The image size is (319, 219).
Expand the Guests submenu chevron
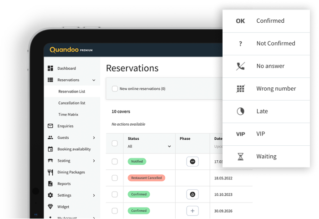tap(94, 138)
